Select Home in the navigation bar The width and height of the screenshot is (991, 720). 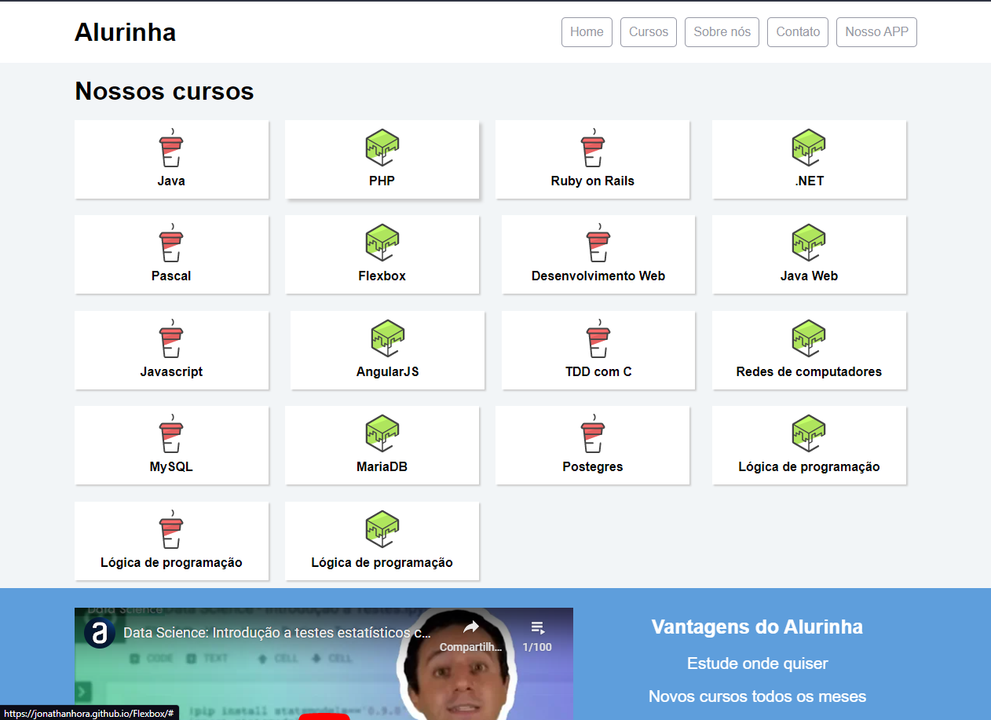[587, 31]
